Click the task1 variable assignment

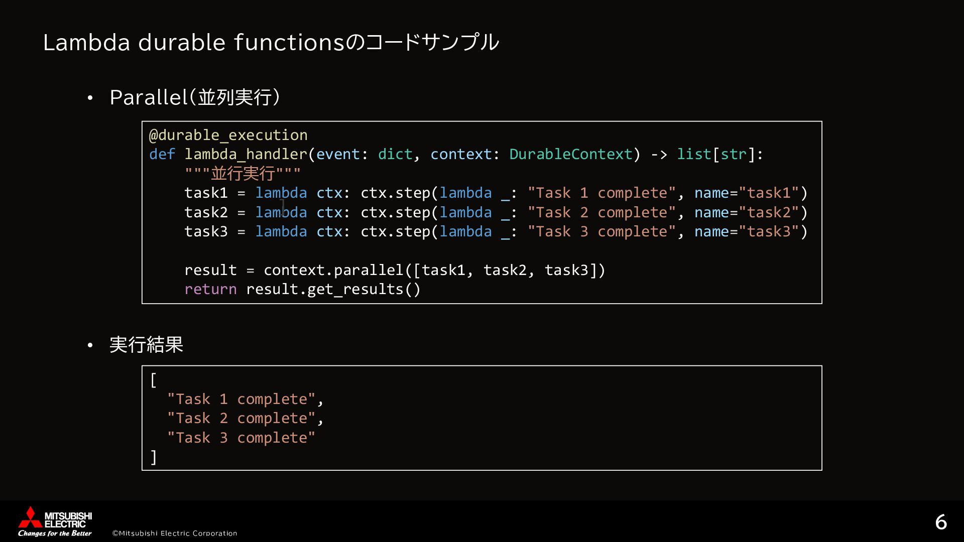tap(205, 193)
